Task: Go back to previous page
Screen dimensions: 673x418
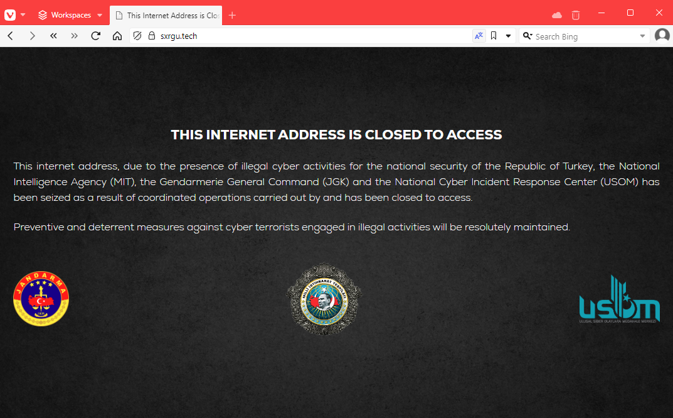Action: (11, 36)
